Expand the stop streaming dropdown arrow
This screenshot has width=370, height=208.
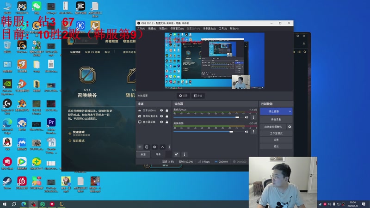[x=290, y=111]
